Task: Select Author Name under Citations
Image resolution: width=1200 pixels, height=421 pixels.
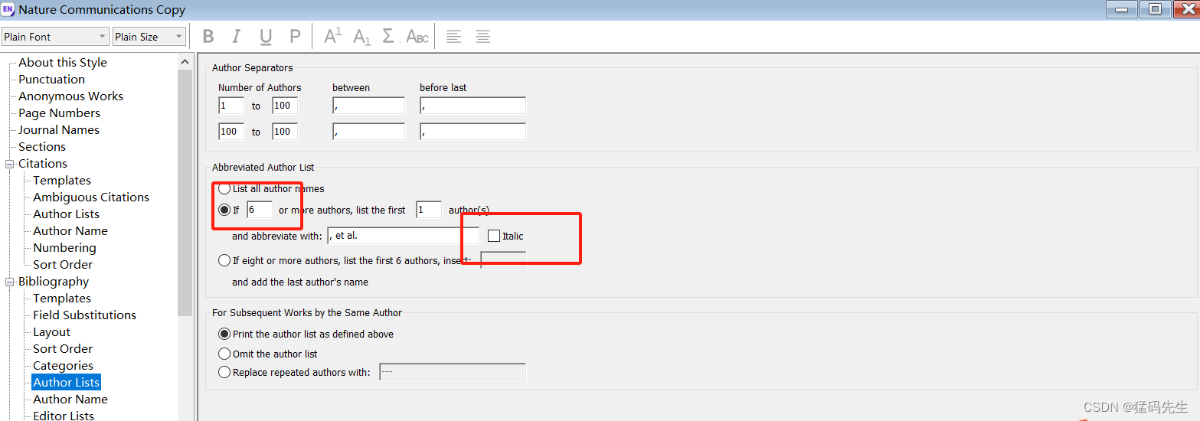Action: click(70, 231)
